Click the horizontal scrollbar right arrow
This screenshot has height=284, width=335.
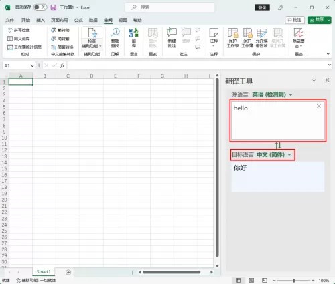click(211, 272)
